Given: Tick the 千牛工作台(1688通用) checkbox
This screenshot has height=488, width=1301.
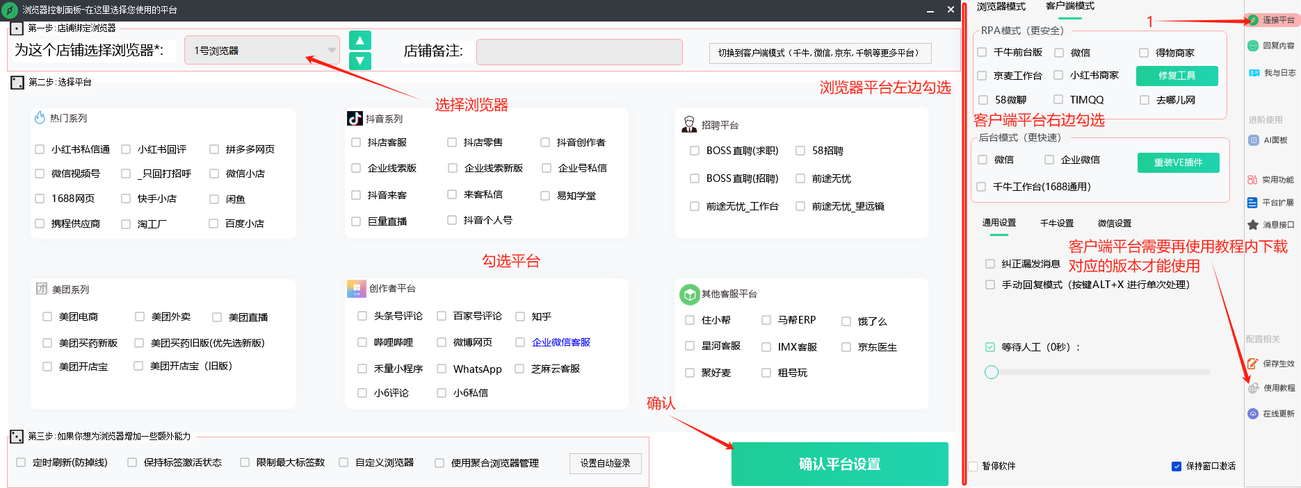Looking at the screenshot, I should coord(981,187).
